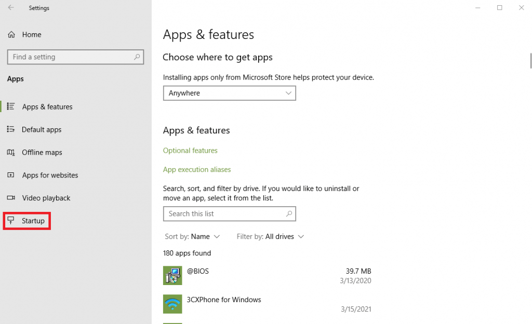
Task: Click the 180 apps found text
Action: [x=187, y=253]
